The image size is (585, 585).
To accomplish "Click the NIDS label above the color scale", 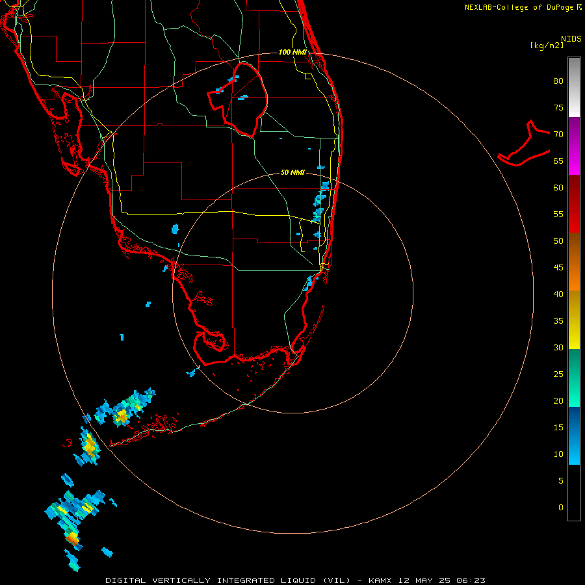I will (x=571, y=39).
